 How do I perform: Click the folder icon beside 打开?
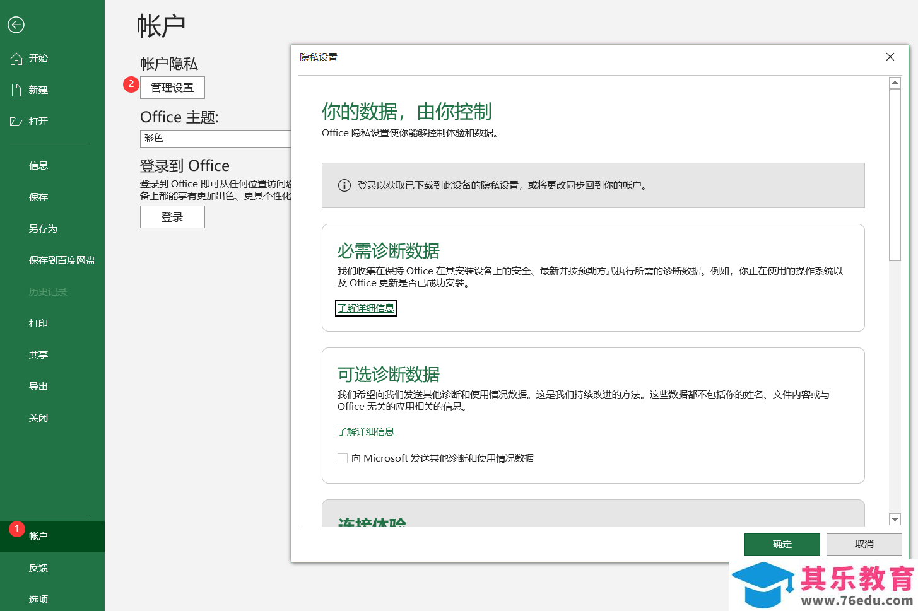(16, 122)
